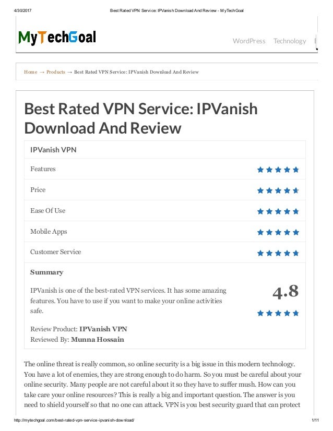
Task: Click the page URL in footer
Action: 74,420
